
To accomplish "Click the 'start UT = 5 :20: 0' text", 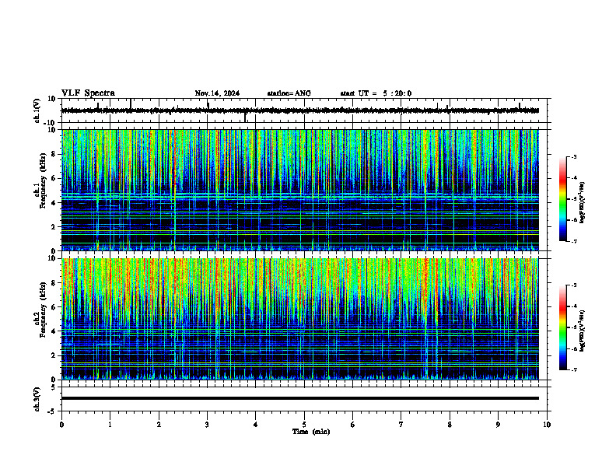I will (x=376, y=93).
